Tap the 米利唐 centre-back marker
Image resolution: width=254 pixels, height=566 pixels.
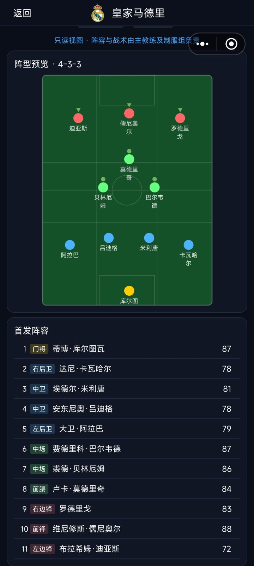click(x=149, y=238)
